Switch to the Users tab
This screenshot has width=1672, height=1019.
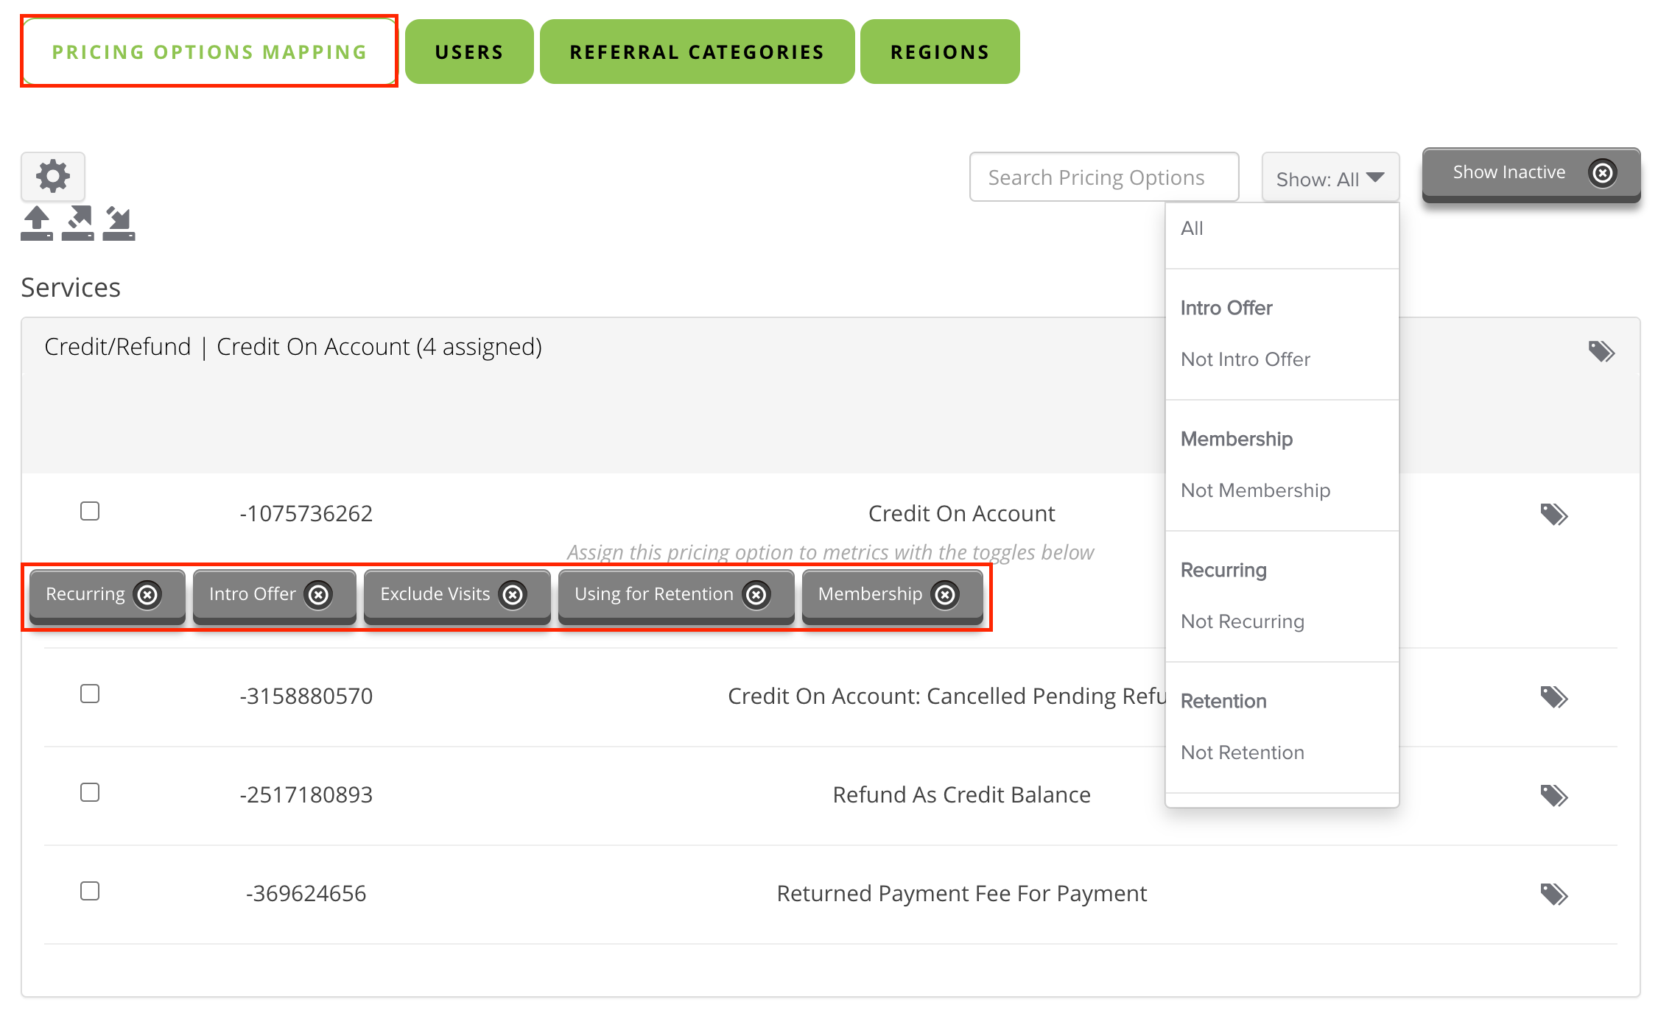point(468,51)
